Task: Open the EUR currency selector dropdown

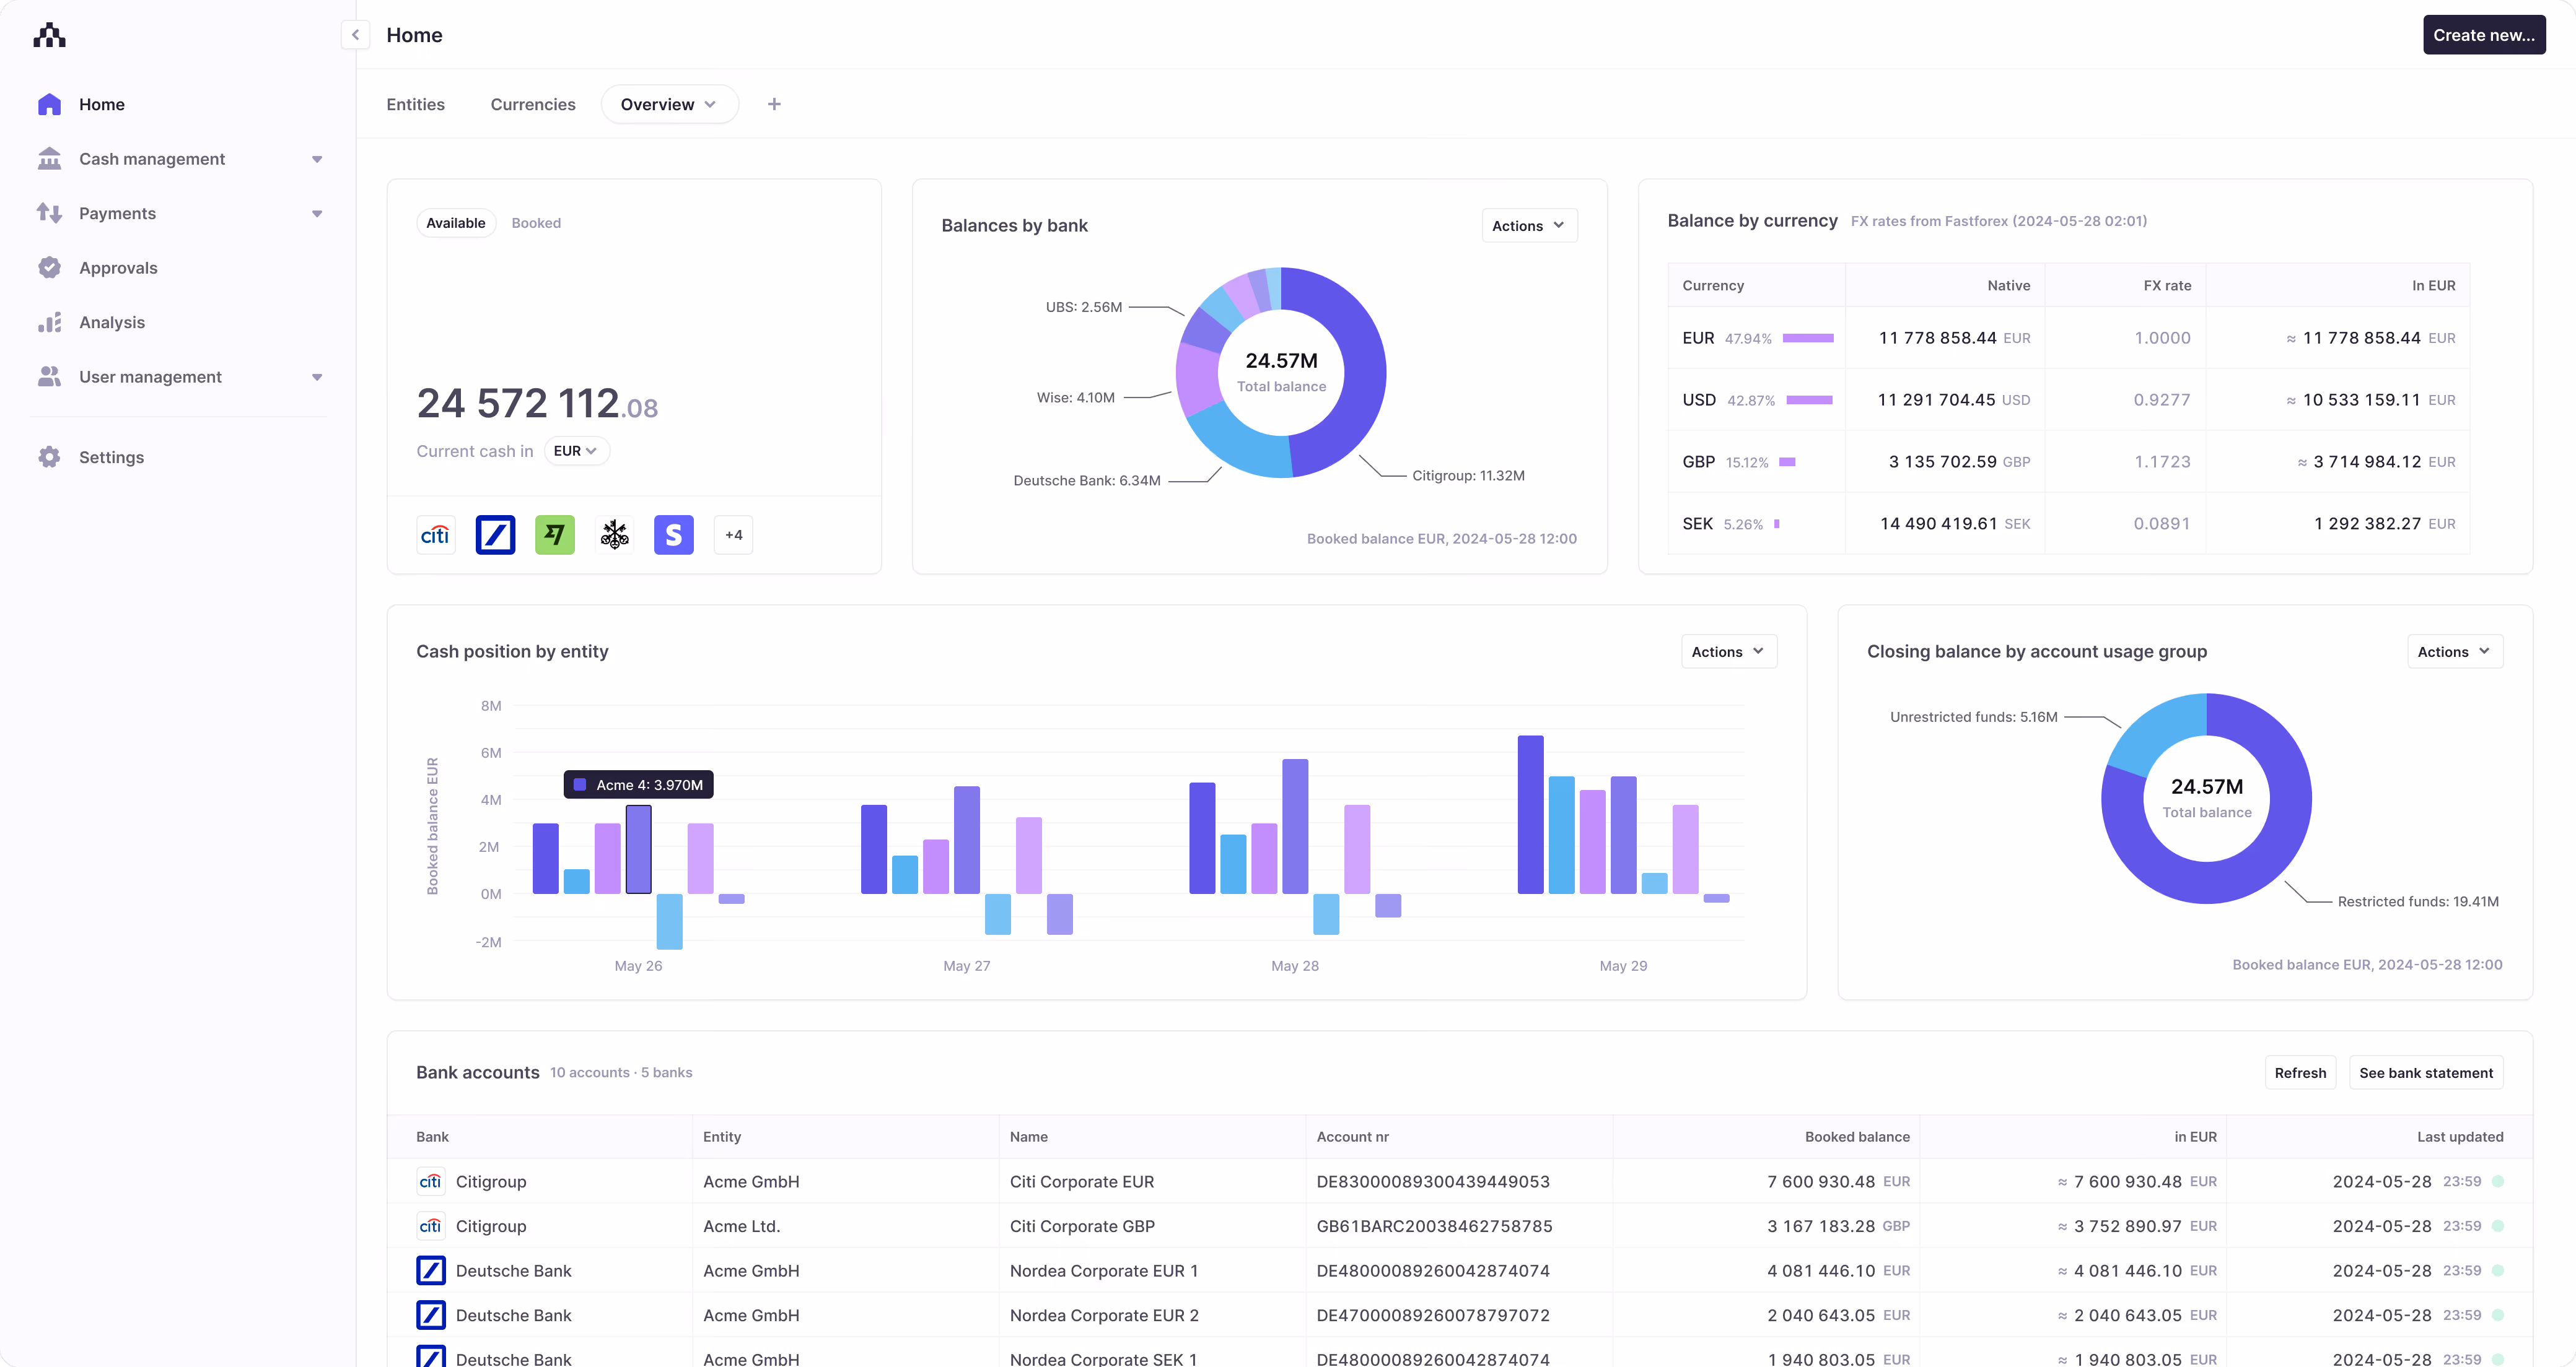Action: 576,451
